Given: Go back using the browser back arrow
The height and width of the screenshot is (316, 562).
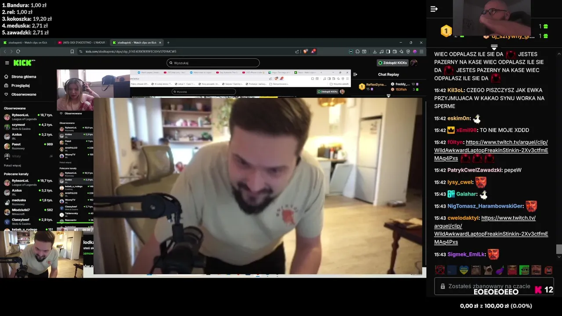Looking at the screenshot, I should (x=5, y=51).
